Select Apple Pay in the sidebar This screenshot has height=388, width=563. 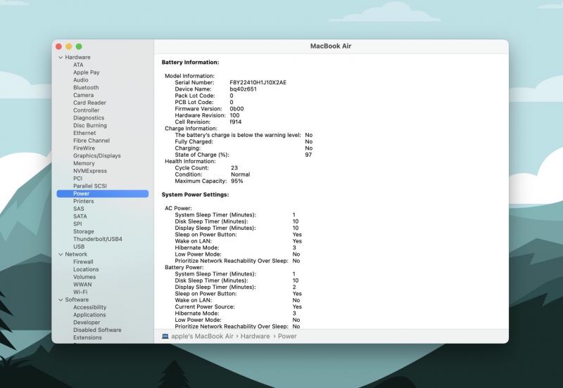coord(87,72)
